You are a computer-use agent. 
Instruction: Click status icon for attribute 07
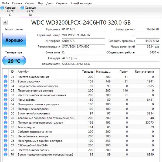(x=5, y=95)
